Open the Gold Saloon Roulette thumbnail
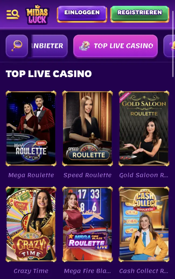175x279 pixels. tap(144, 128)
